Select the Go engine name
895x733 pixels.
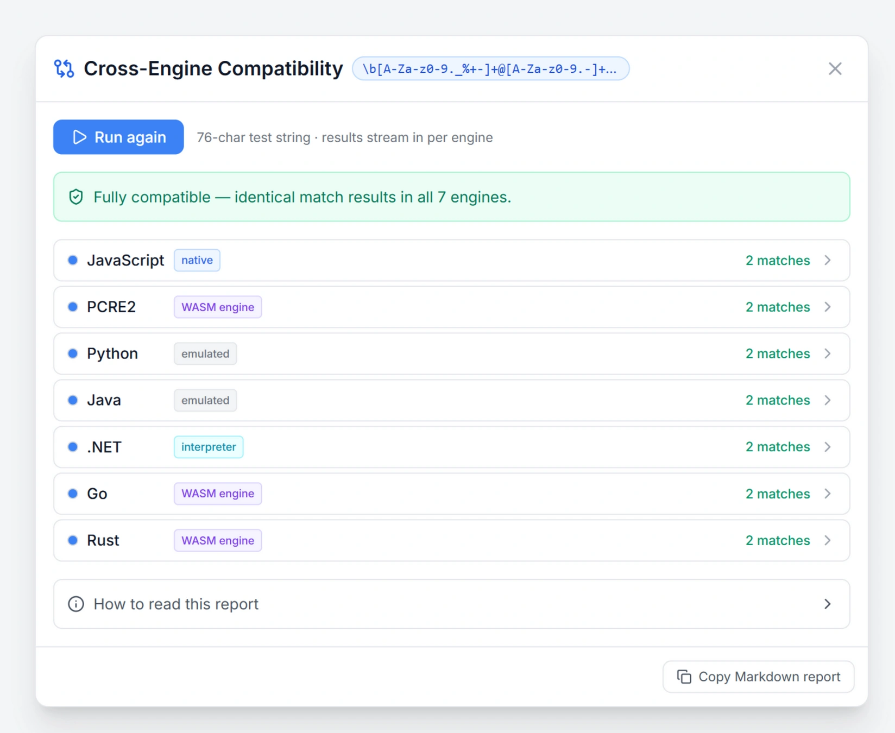coord(97,494)
